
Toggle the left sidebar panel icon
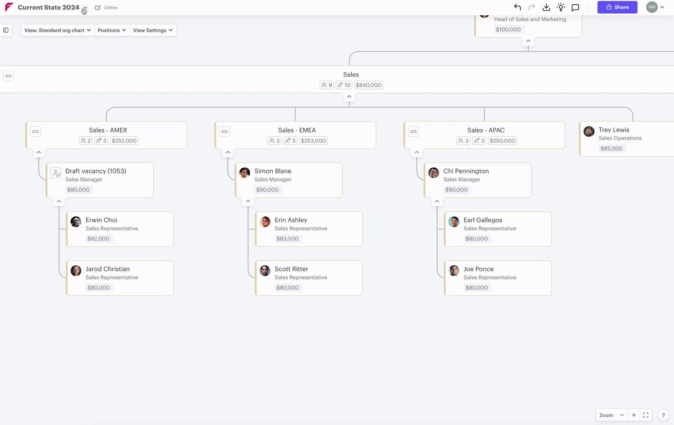[6, 31]
